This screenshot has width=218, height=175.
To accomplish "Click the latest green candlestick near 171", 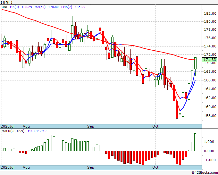I will 195,63.
